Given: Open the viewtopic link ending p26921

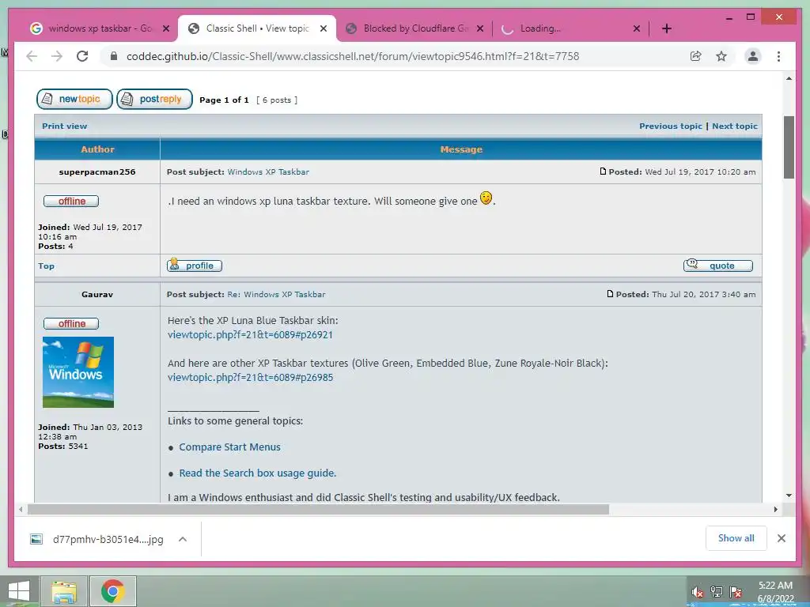Looking at the screenshot, I should coord(250,334).
